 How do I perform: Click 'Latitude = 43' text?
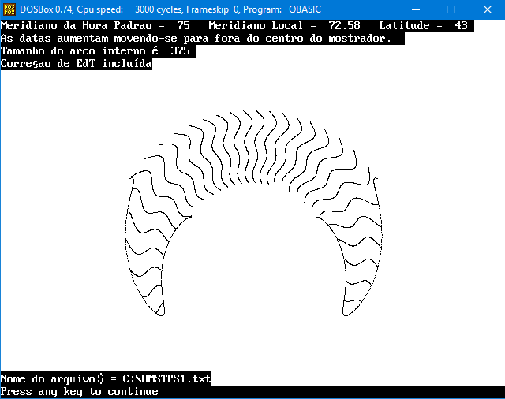pyautogui.click(x=423, y=26)
